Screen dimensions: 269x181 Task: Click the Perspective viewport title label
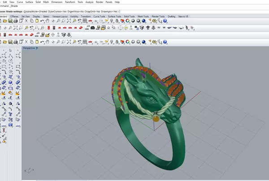tap(29, 48)
